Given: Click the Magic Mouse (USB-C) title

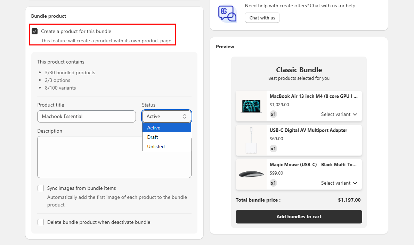Looking at the screenshot, I should coord(313,164).
